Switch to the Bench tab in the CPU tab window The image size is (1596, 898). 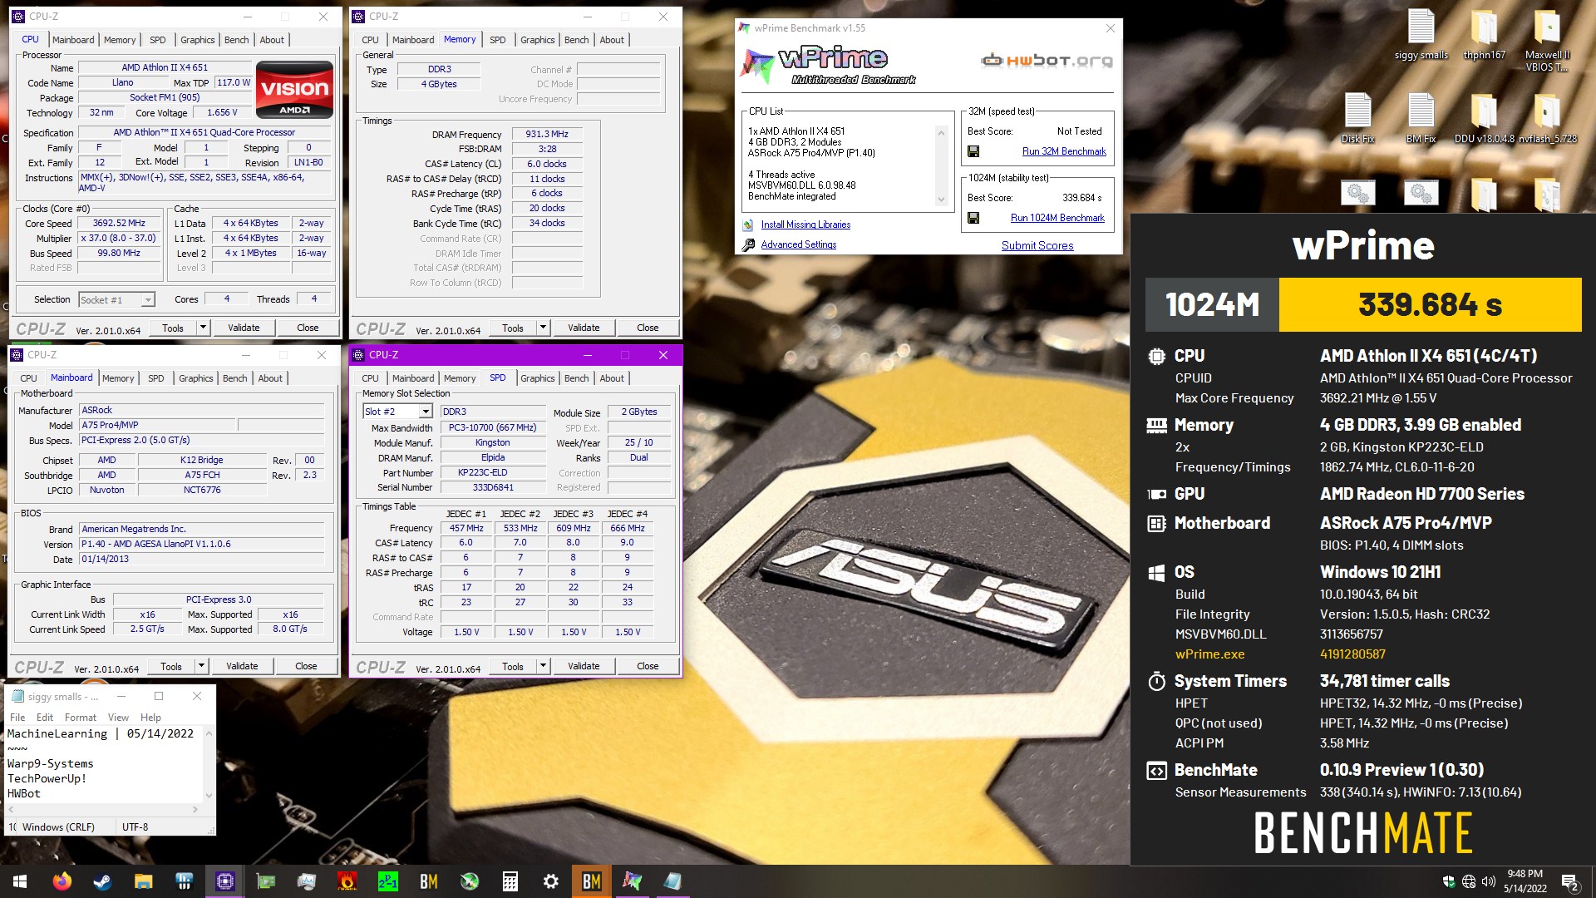tap(236, 40)
